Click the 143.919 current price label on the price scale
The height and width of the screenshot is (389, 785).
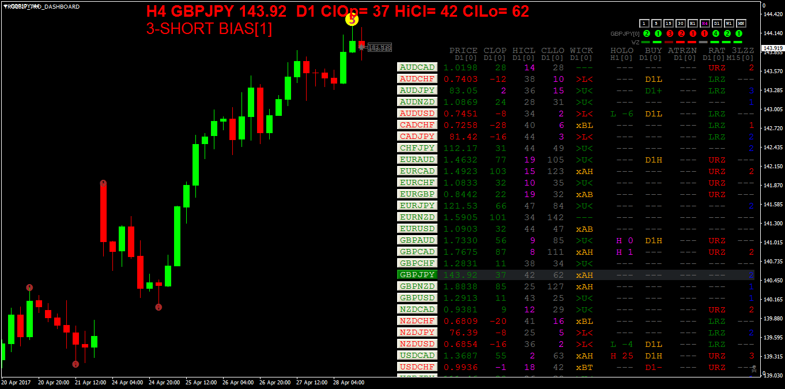772,48
